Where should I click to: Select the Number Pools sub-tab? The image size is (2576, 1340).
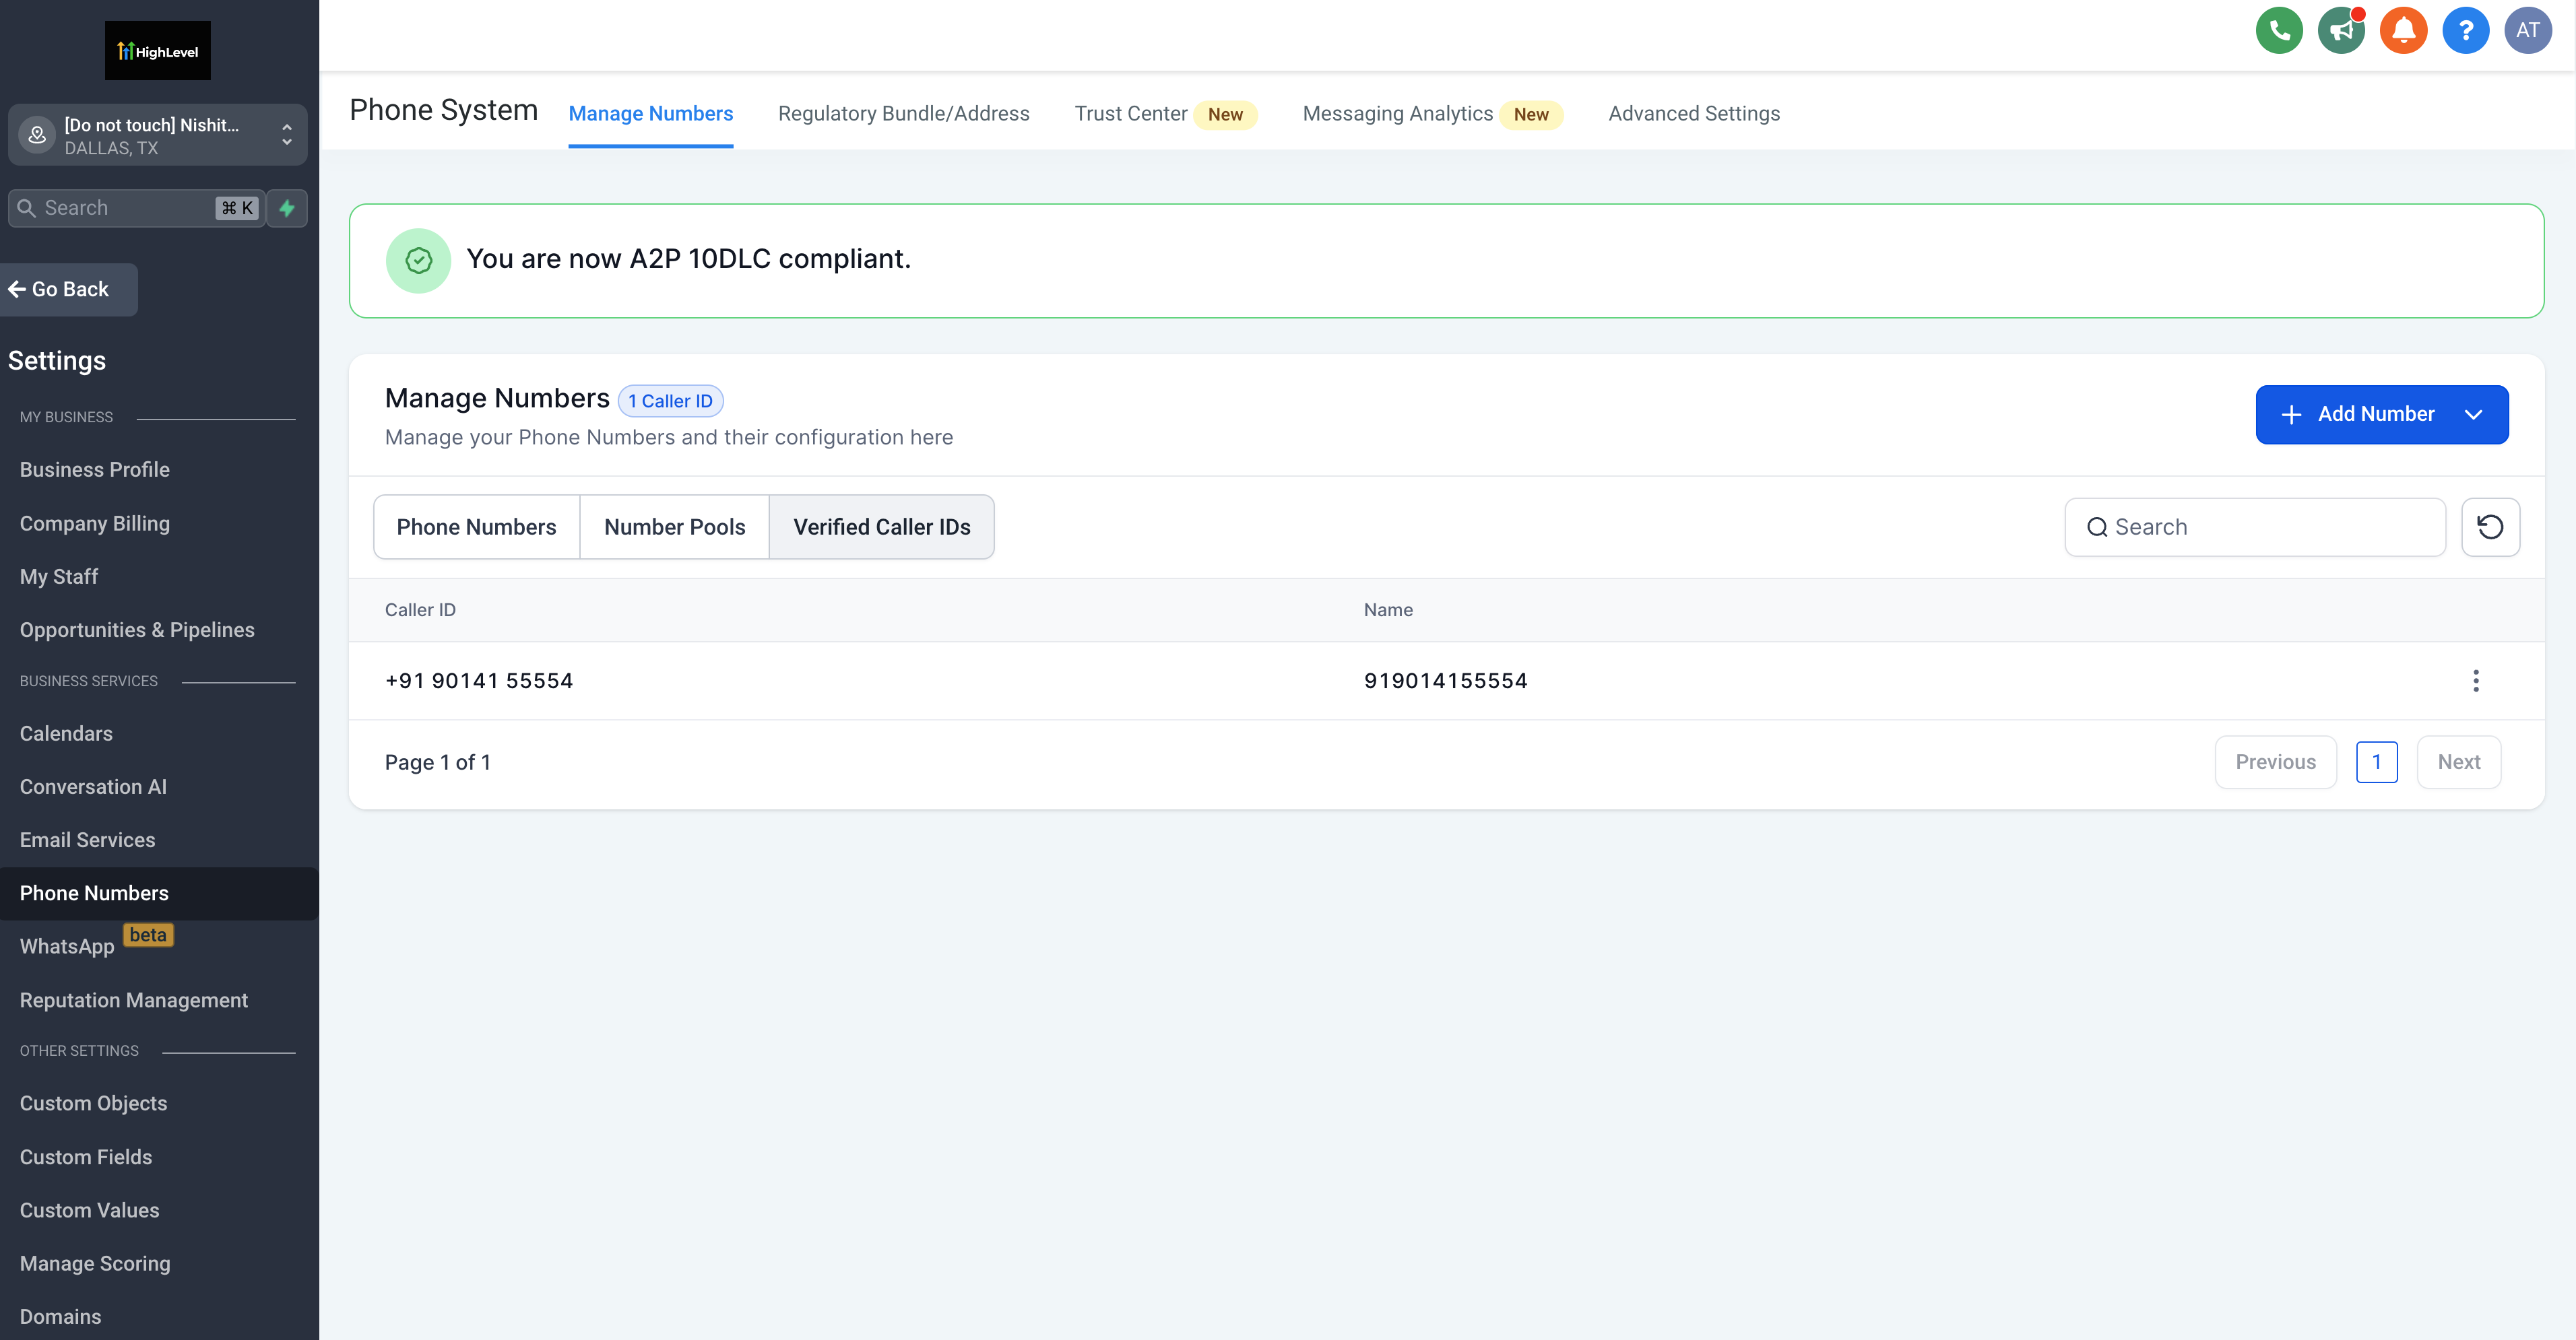tap(674, 527)
